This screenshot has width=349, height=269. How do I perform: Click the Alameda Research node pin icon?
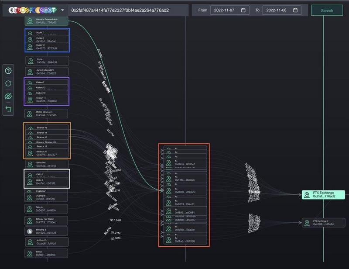click(30, 21)
